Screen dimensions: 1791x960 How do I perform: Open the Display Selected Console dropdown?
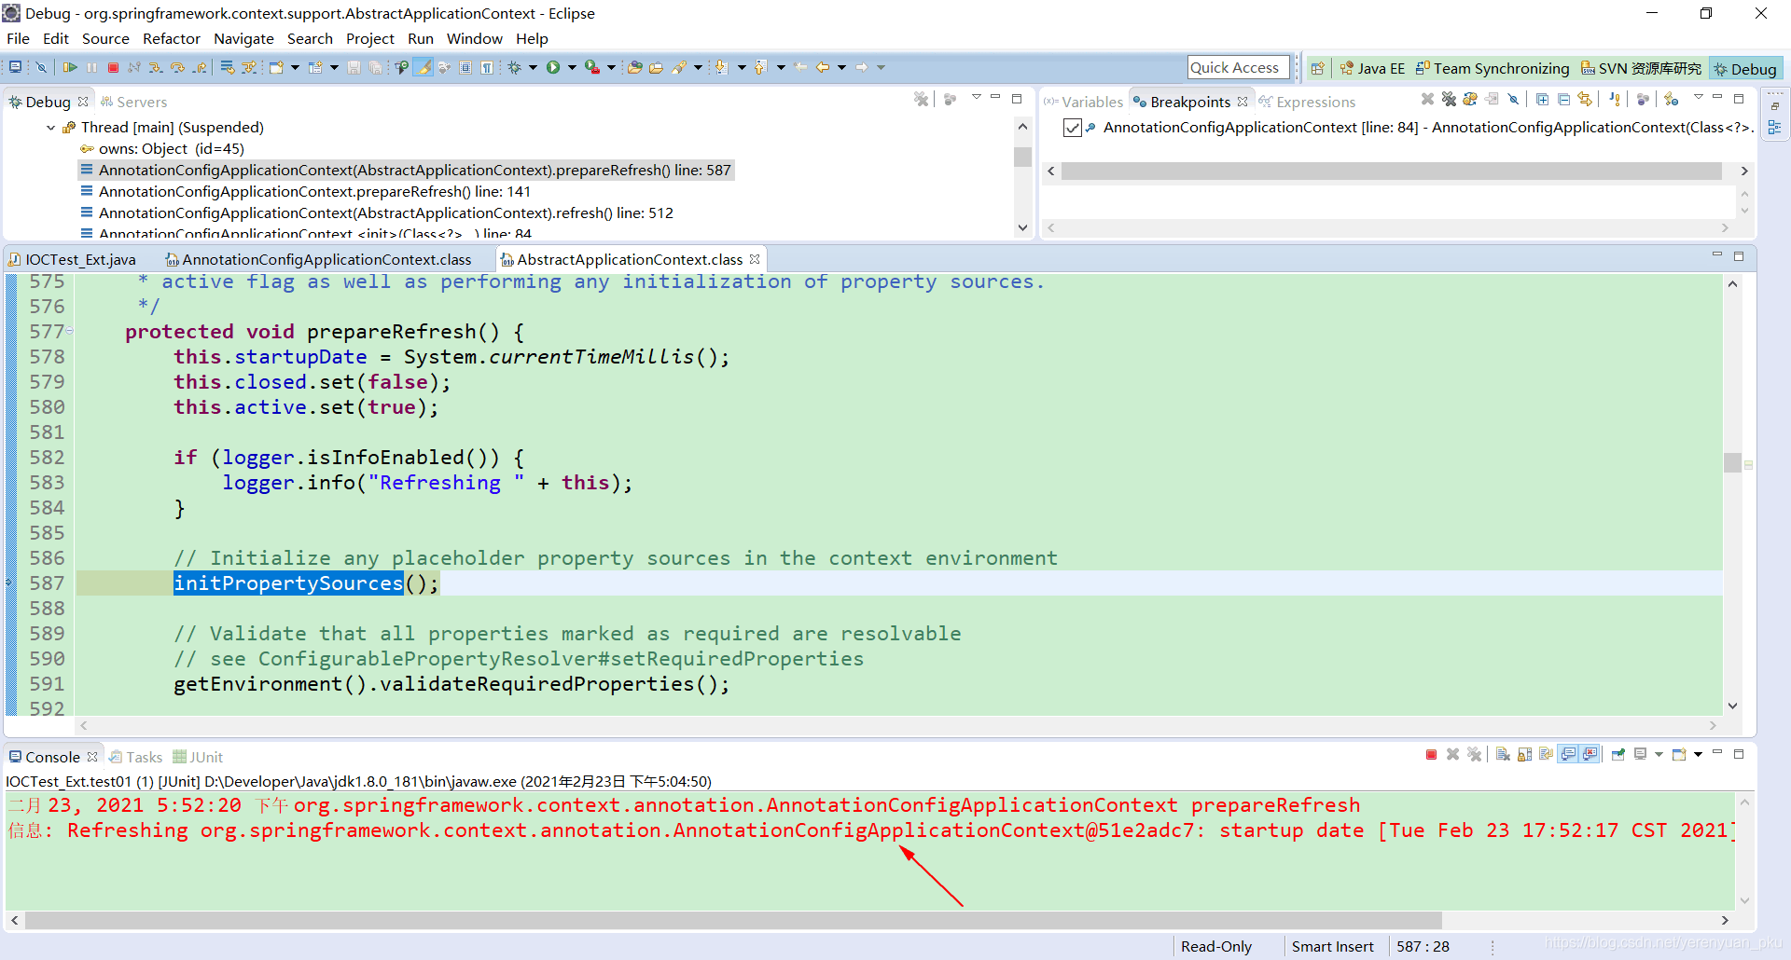(1659, 754)
